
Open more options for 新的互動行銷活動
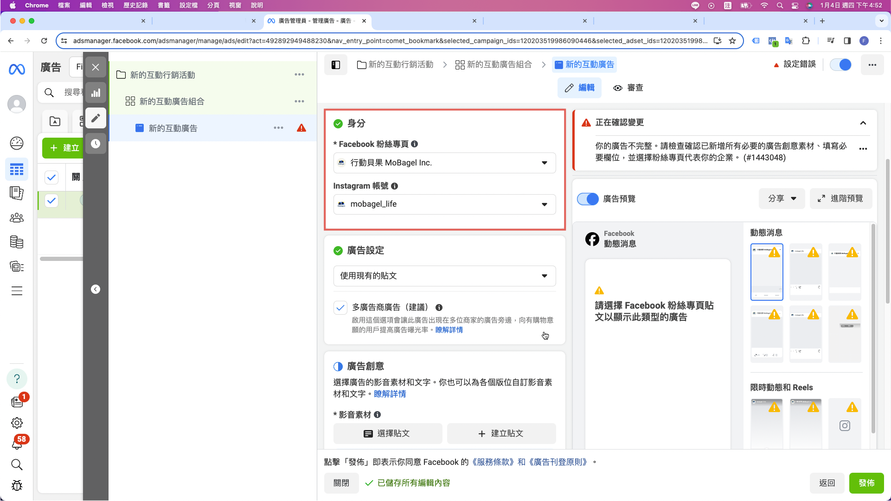(300, 75)
